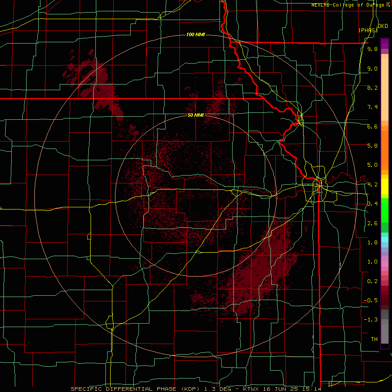Click the 5.0 legend value
This screenshot has height=392, width=392.
(372, 165)
